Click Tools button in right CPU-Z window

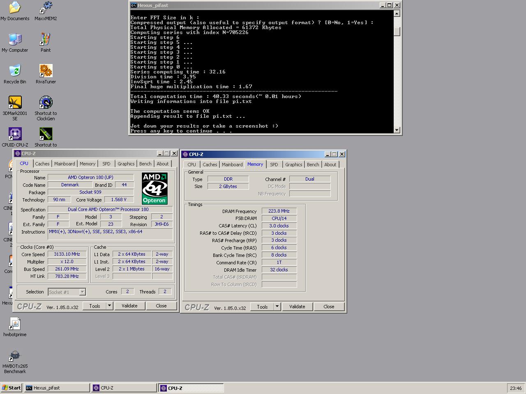[x=262, y=307]
